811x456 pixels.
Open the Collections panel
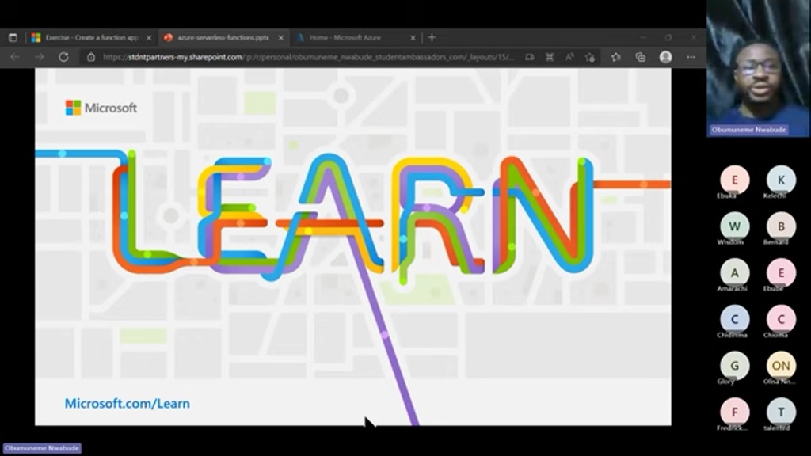[640, 57]
